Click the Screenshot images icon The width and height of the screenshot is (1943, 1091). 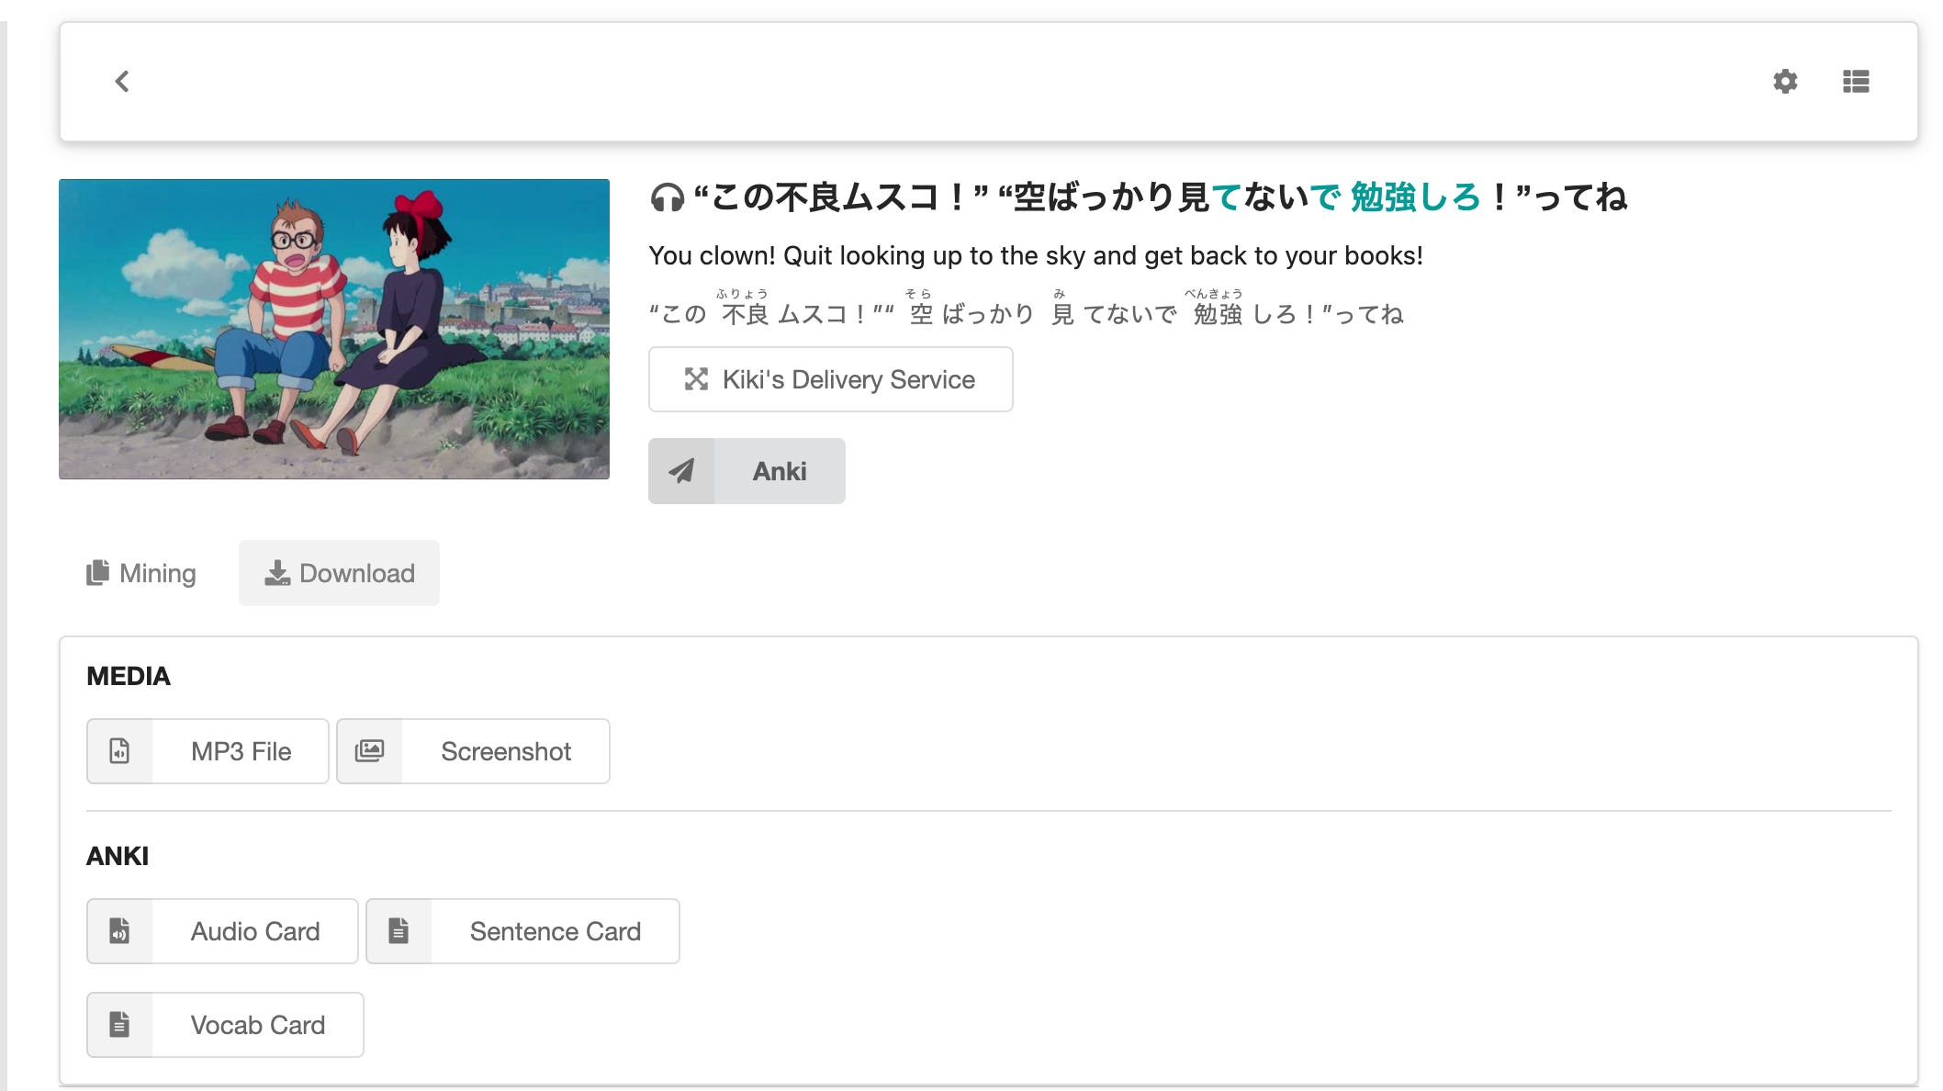tap(369, 751)
